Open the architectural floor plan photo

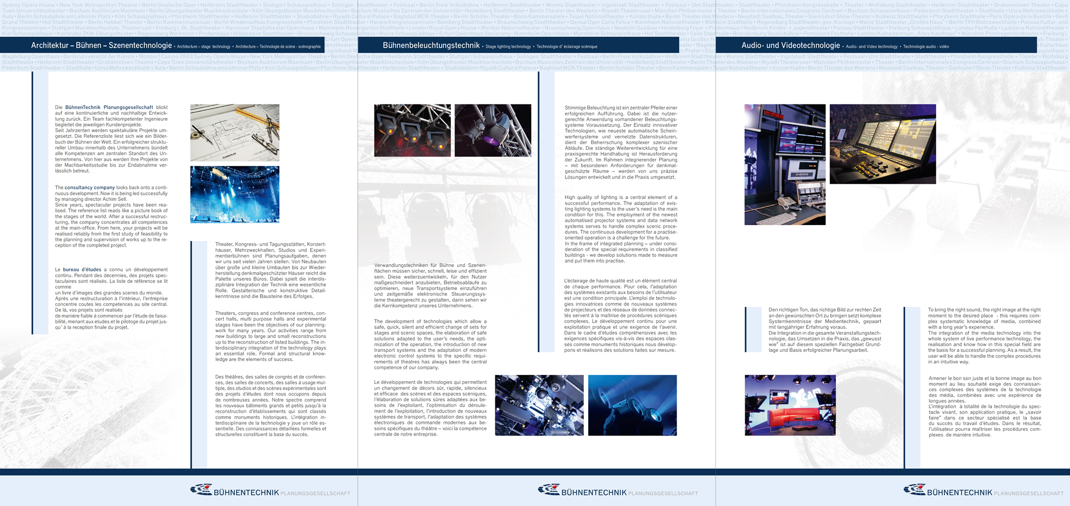click(235, 132)
